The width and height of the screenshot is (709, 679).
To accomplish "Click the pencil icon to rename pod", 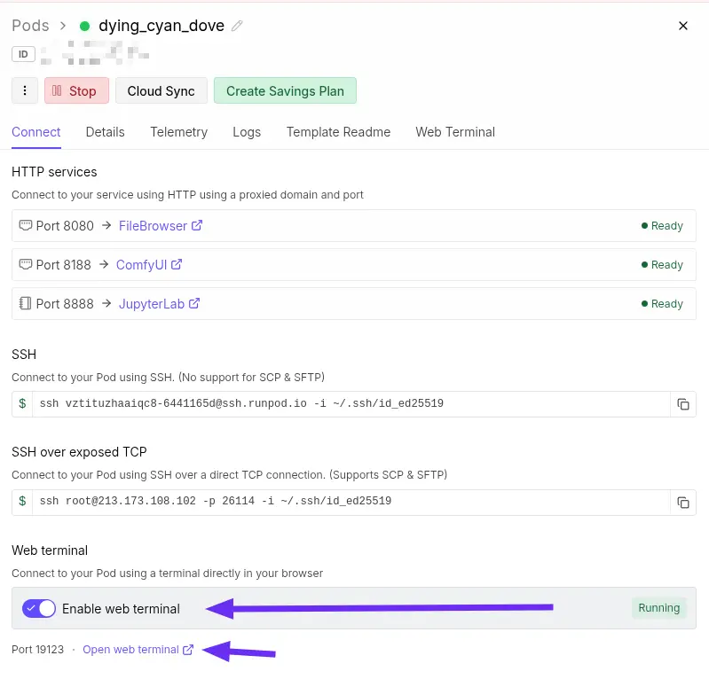I will (237, 27).
